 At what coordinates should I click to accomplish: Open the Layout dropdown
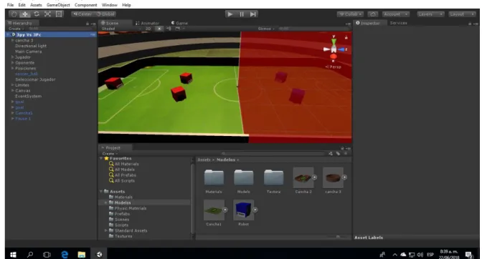tap(462, 14)
